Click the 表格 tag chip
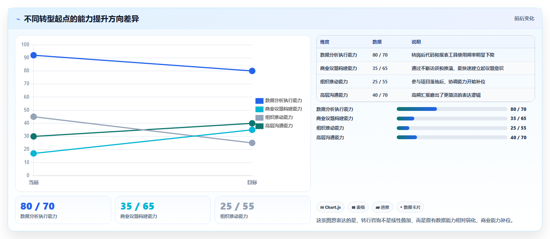 (358, 207)
